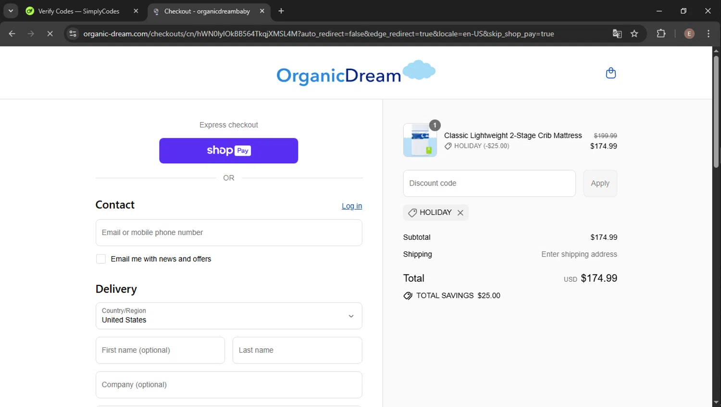Click the OrganicDream logo
Screen dimensions: 721x407
[356, 73]
